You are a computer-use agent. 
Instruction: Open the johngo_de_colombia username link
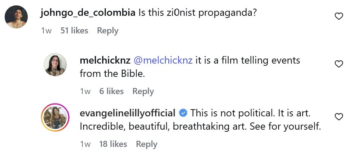(88, 14)
